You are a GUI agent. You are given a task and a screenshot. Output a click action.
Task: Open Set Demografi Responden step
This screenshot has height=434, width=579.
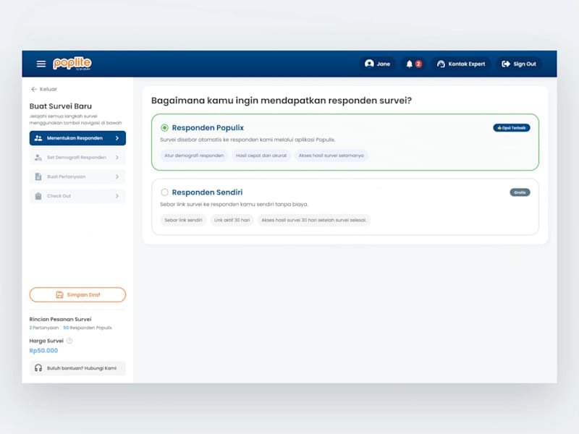[x=77, y=157]
